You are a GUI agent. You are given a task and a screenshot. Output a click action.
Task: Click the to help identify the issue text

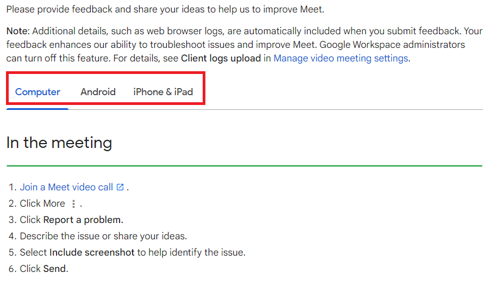coord(191,252)
